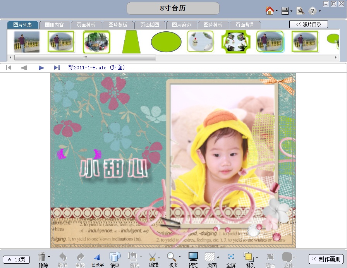Image resolution: width=347 pixels, height=268 pixels.
Task: Jump to last page arrow
Action: point(57,68)
